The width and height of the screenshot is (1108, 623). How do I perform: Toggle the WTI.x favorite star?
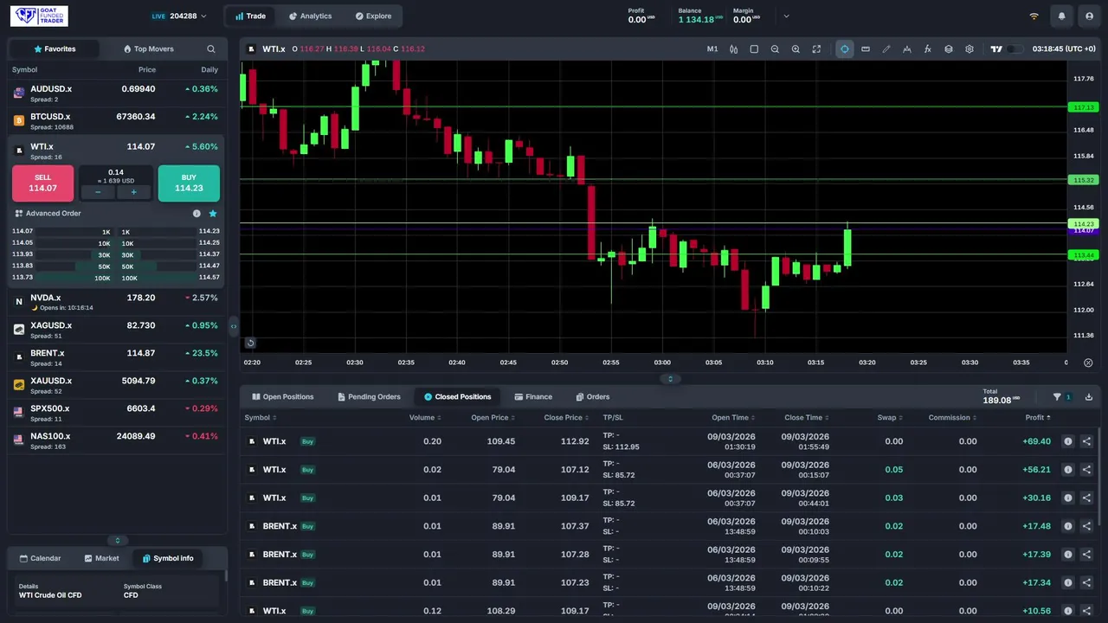[213, 214]
